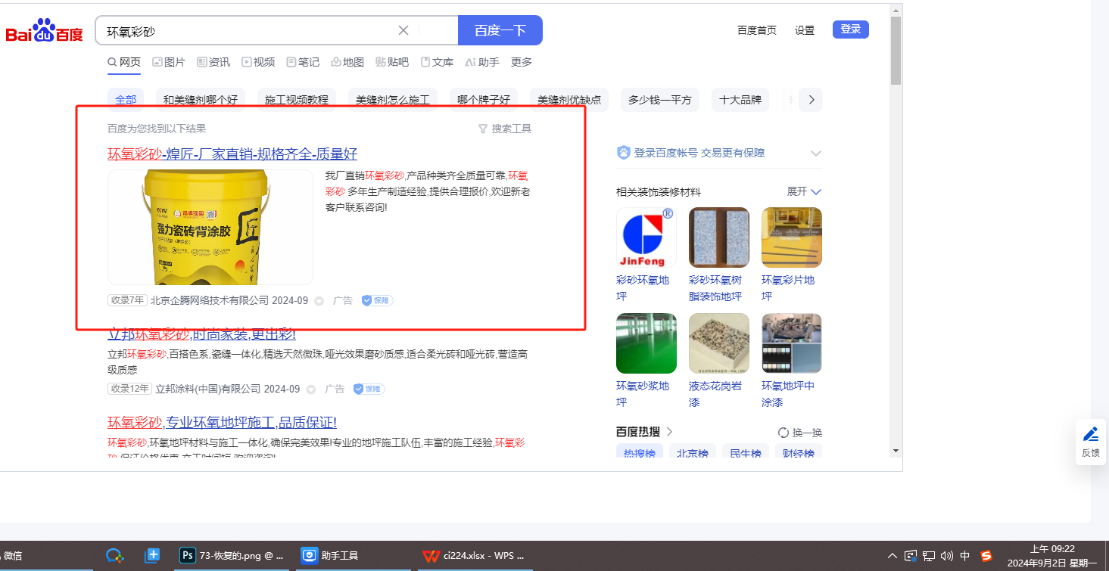Click the Sogou input method tray icon
Screen dimensions: 1109x571
click(986, 556)
